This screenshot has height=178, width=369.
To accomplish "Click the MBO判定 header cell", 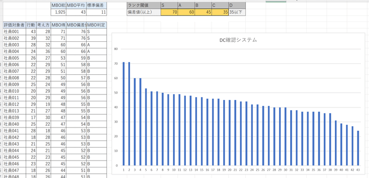I will 96,25.
